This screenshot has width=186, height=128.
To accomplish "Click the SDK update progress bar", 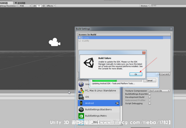I will [x=117, y=81].
